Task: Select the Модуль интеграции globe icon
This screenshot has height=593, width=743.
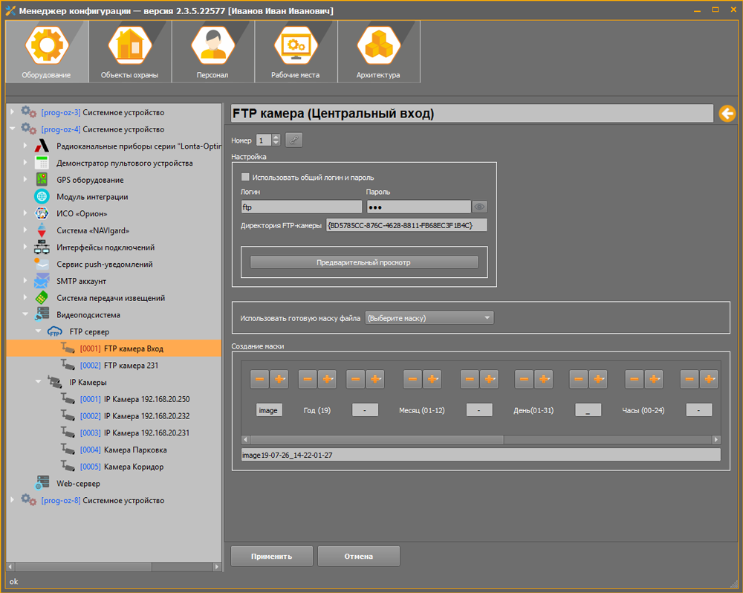Action: pyautogui.click(x=42, y=197)
